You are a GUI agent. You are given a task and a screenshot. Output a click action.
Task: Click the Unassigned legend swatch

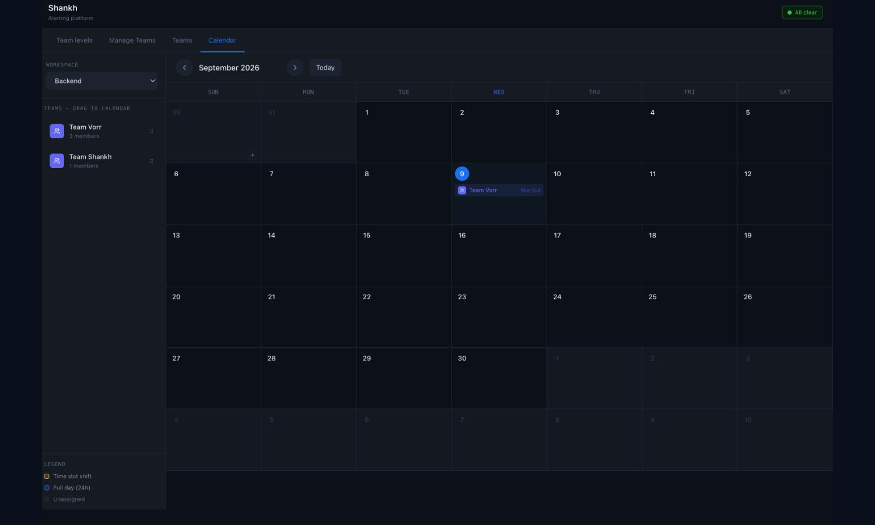click(x=47, y=500)
